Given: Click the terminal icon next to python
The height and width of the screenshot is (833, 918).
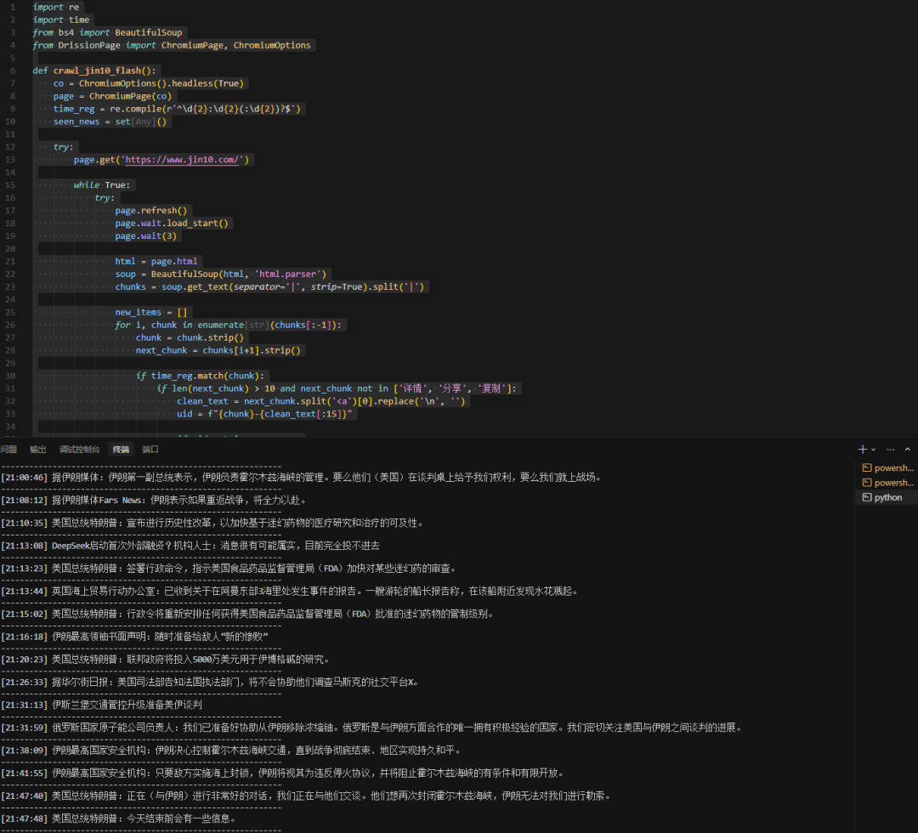Looking at the screenshot, I should pos(866,497).
